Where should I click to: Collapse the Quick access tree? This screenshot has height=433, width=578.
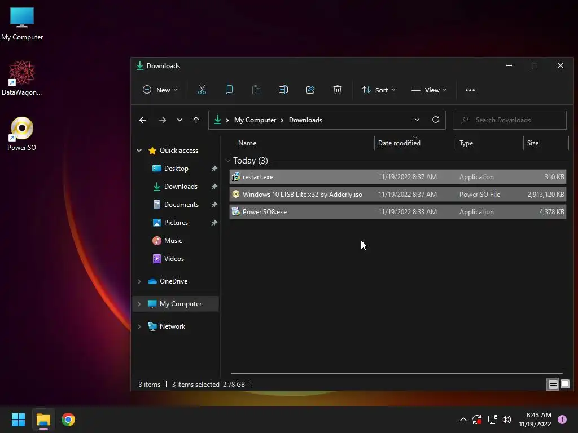[x=139, y=150]
